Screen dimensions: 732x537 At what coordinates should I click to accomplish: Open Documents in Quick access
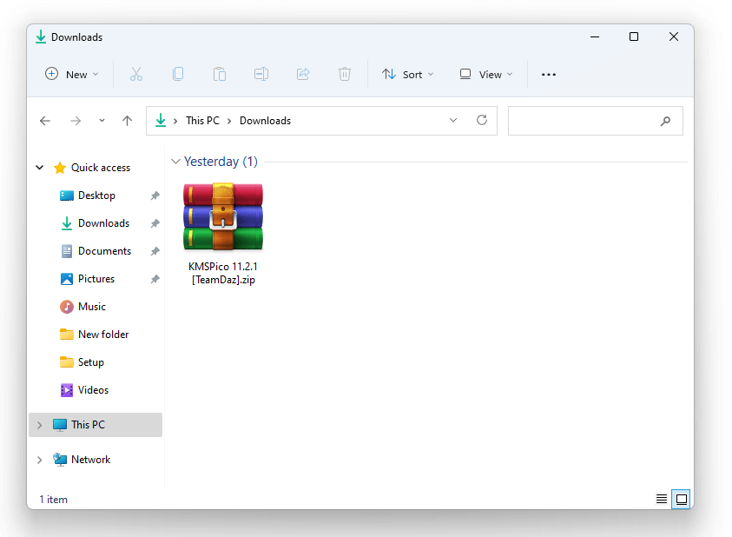coord(104,251)
